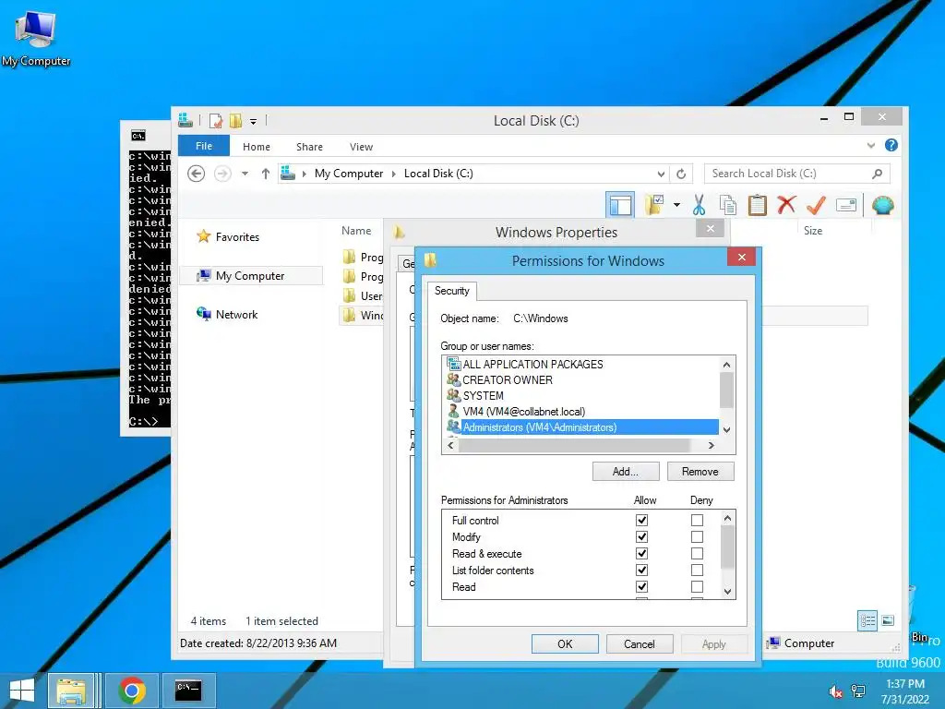945x709 pixels.
Task: Click permissions list scroll-down arrow
Action: click(x=727, y=591)
